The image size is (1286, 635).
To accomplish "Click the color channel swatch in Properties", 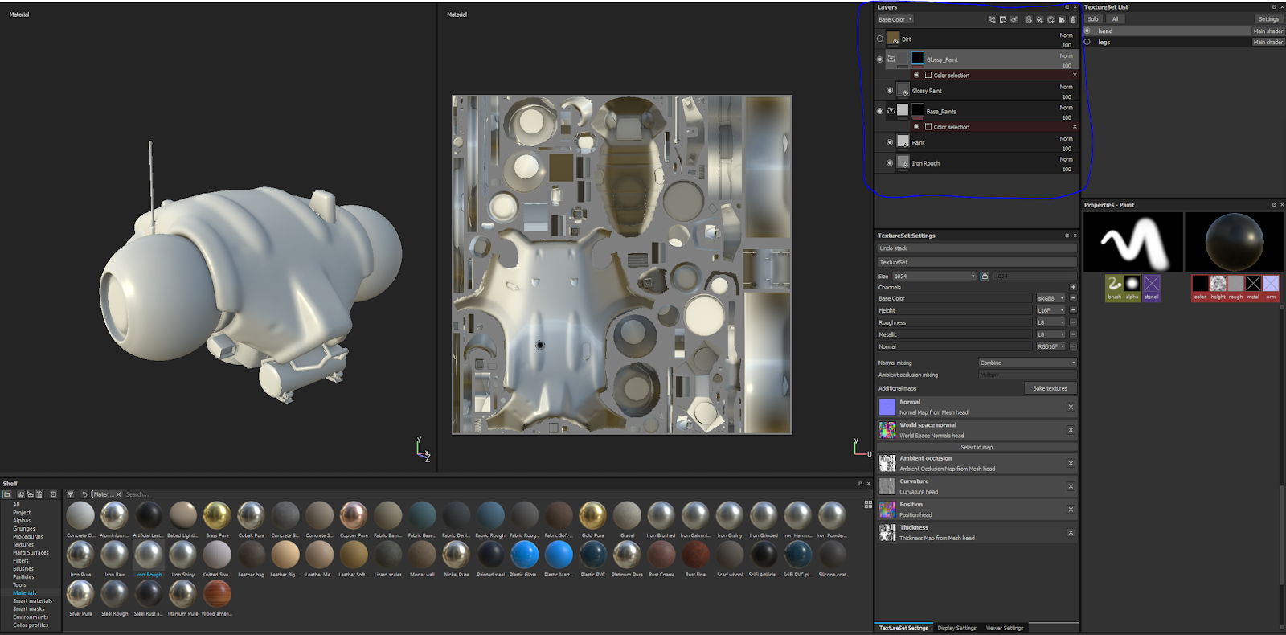I will click(x=1200, y=284).
